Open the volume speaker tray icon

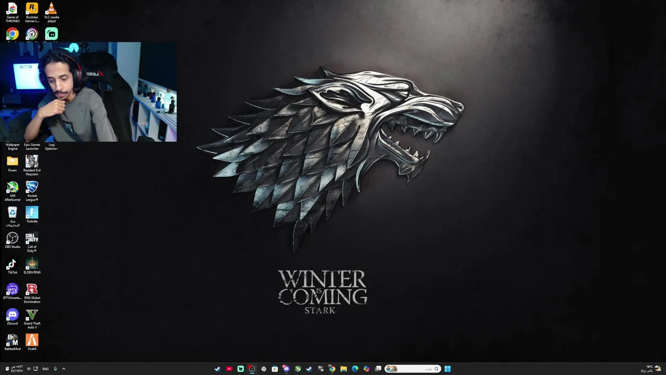[29, 369]
